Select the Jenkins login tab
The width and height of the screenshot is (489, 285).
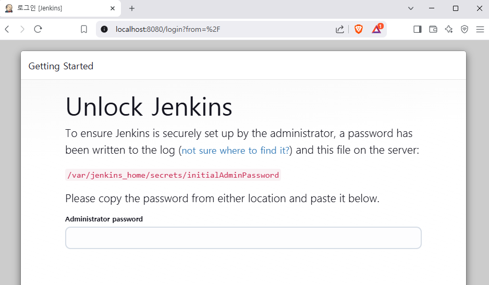(x=52, y=8)
